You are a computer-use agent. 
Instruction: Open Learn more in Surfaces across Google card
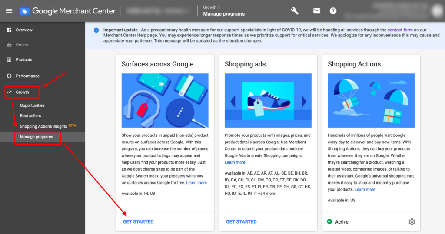tap(196, 183)
